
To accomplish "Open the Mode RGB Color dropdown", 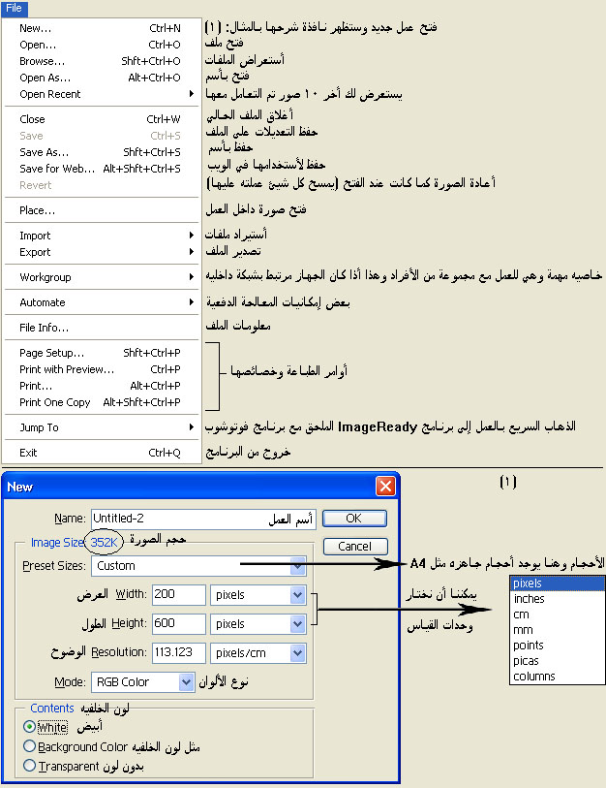I will pos(143,682).
